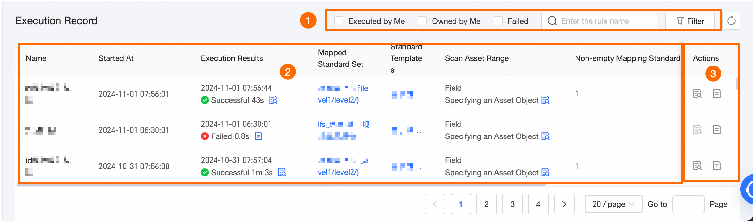Open the Filter button
754x222 pixels.
[x=690, y=21]
